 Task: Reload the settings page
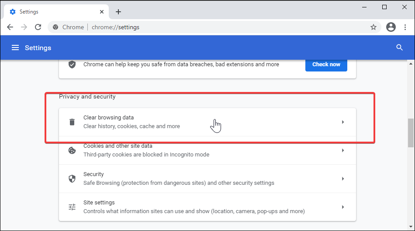[38, 27]
